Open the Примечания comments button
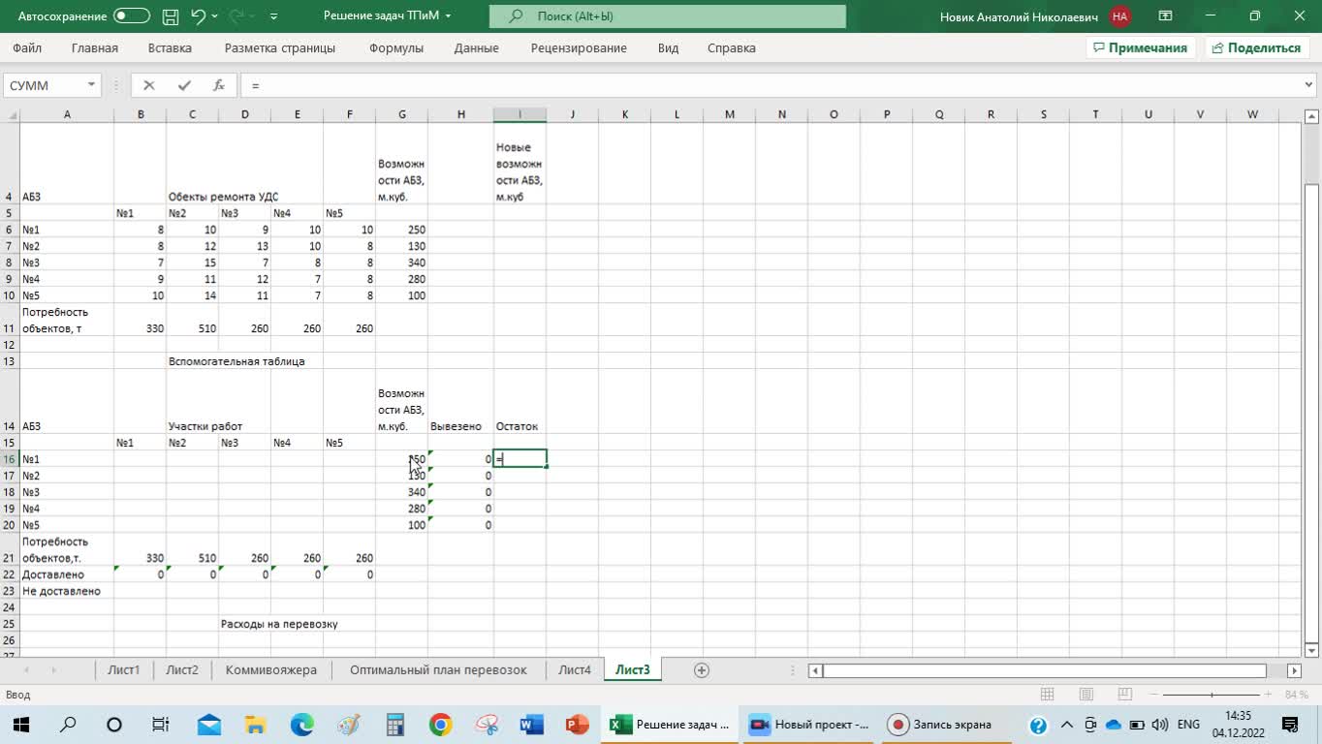The image size is (1322, 744). 1140,47
